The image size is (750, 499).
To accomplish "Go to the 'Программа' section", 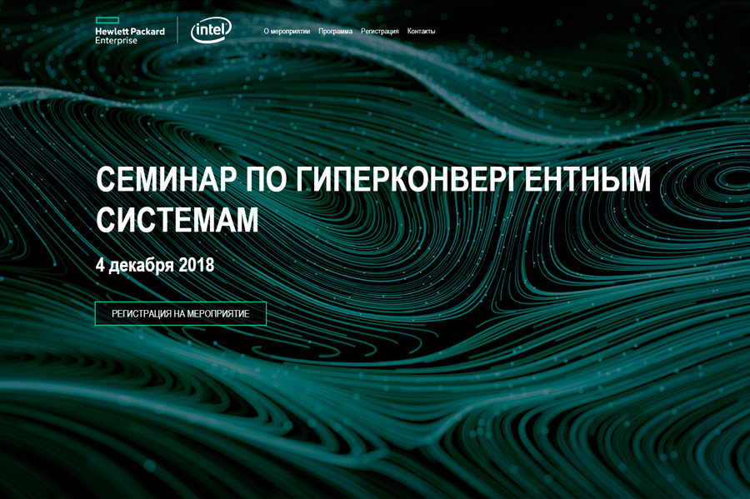I will coord(335,32).
